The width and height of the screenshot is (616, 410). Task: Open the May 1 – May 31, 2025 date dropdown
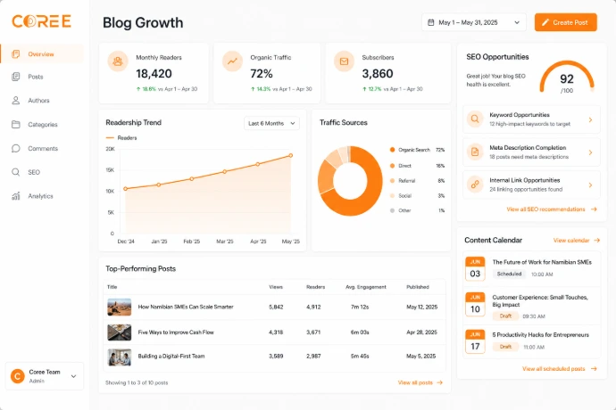click(x=474, y=22)
